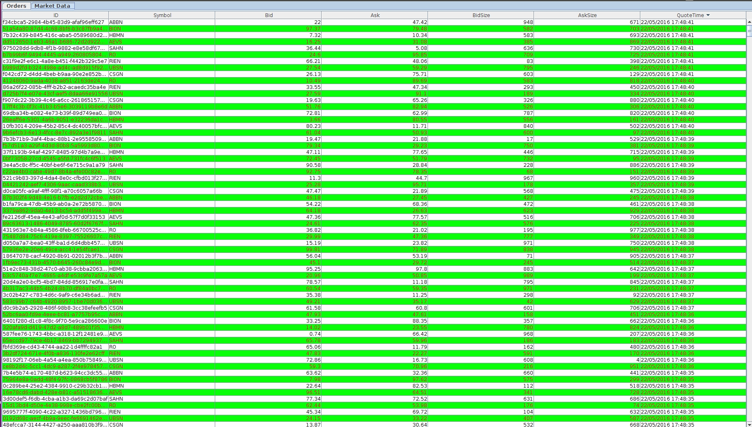The height and width of the screenshot is (427, 752).
Task: Select ID 6401f280-d1c8-4f8c-9f70-5e9ca286600e
Action: 55,321
